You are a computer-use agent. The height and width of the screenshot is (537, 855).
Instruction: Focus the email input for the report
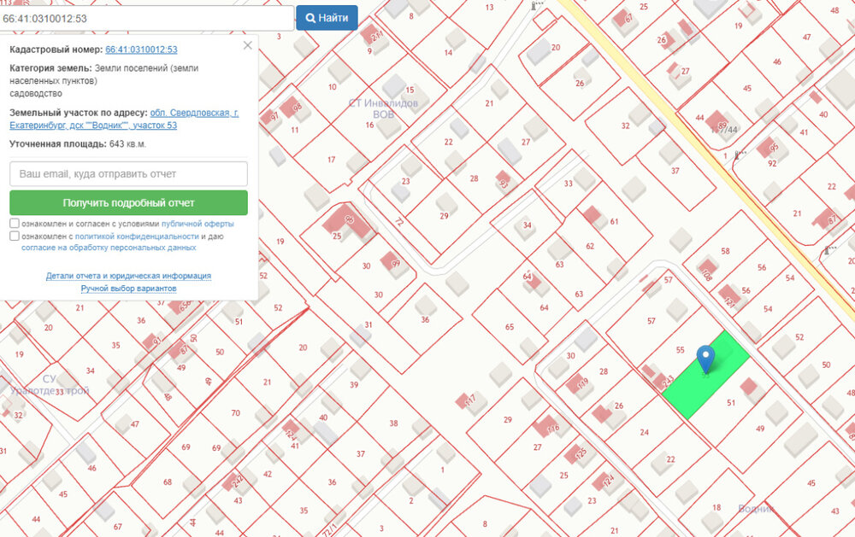129,174
